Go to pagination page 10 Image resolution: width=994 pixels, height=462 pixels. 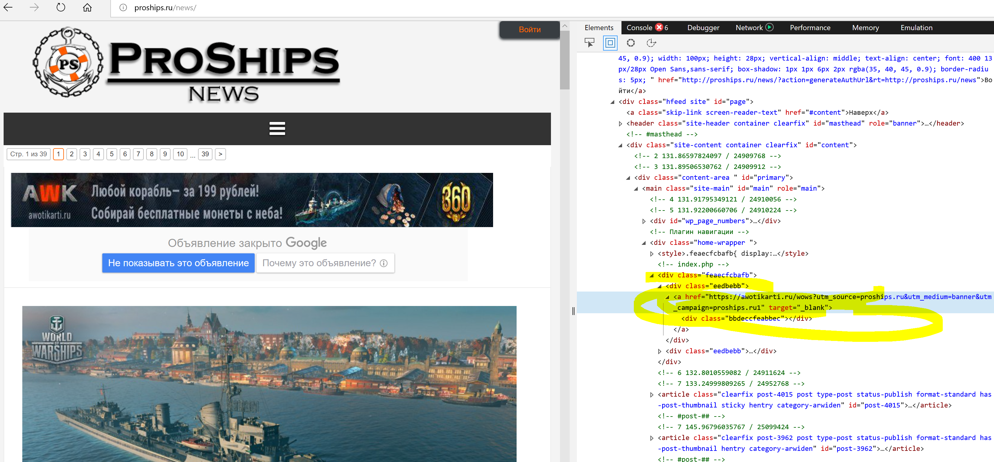point(180,154)
